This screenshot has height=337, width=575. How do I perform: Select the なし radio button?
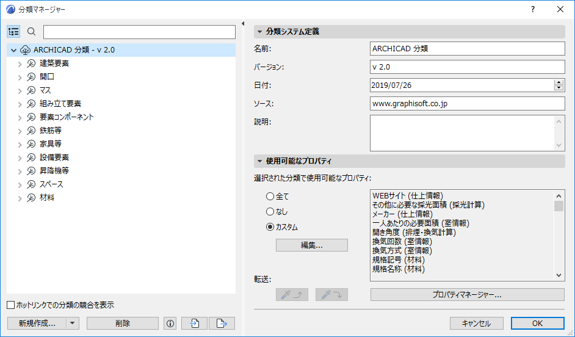pyautogui.click(x=270, y=212)
